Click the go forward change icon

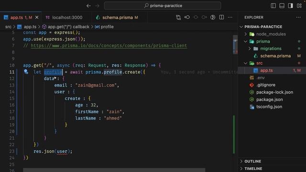(x=204, y=17)
